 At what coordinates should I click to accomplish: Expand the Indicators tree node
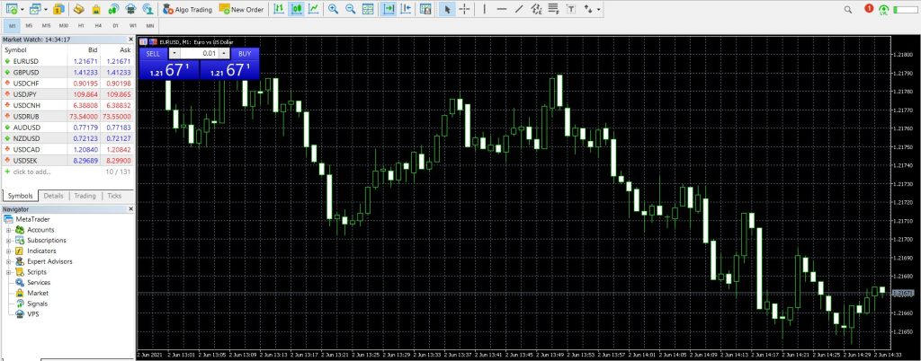8,251
